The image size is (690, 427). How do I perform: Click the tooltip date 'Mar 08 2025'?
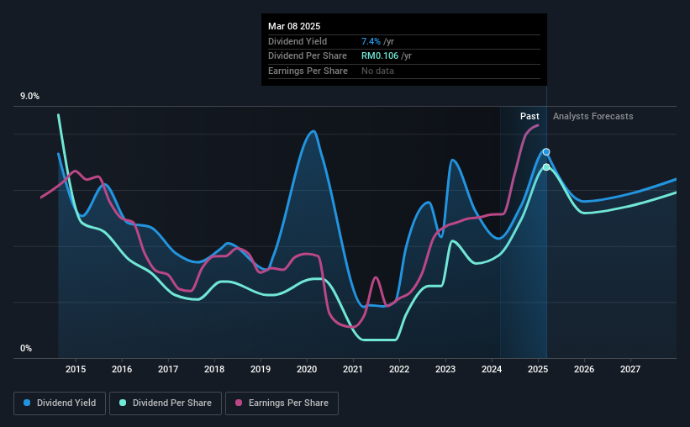(x=294, y=26)
